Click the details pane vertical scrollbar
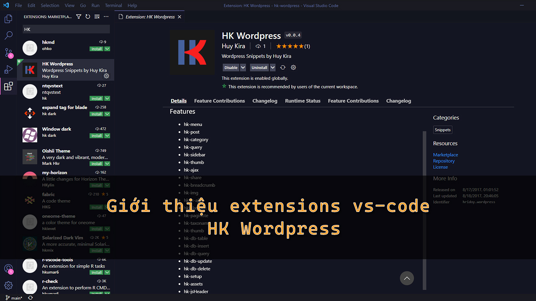Viewport: 536px width, 301px height. (x=425, y=210)
